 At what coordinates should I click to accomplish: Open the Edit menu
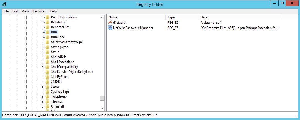15,11
